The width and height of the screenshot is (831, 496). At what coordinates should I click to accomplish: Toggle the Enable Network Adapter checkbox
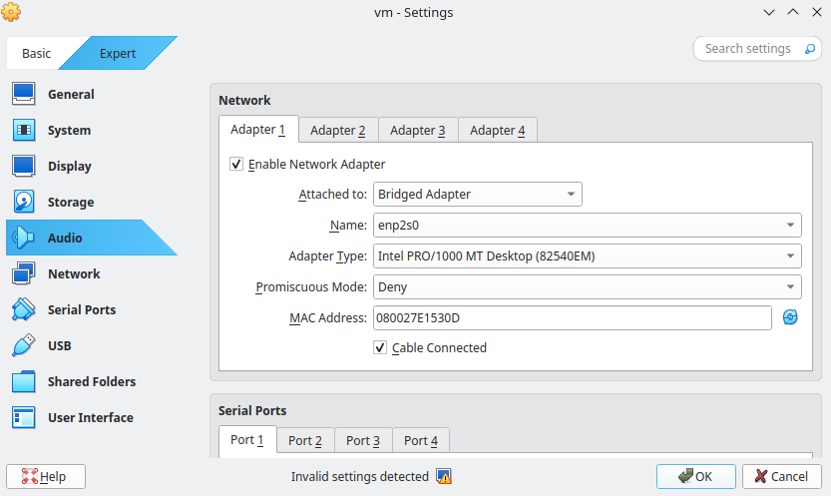[x=236, y=164]
